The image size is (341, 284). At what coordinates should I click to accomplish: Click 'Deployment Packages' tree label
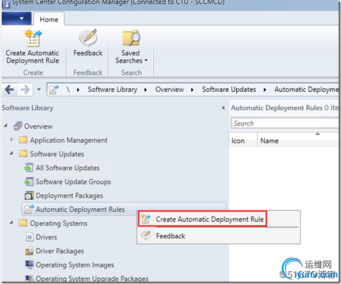point(69,196)
